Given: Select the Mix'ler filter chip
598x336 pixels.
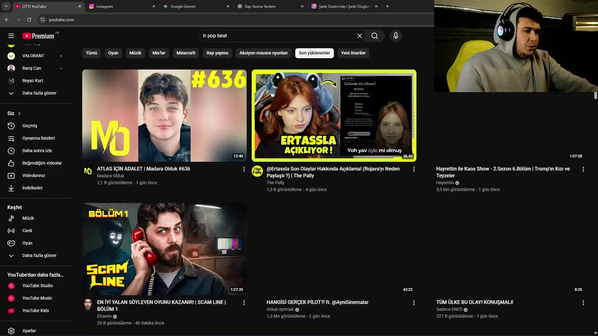Looking at the screenshot, I should point(159,53).
